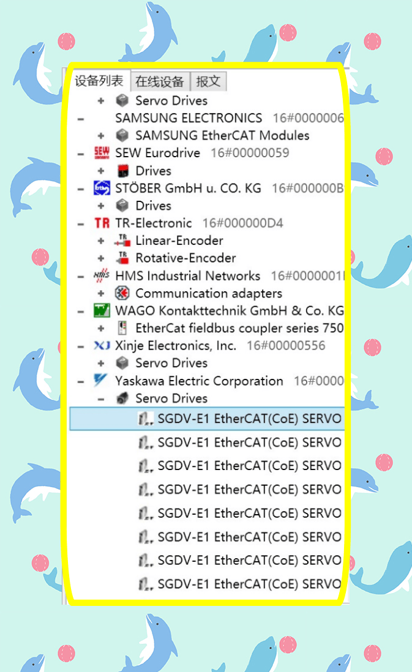
Task: Select the Rotative-Encoder label
Action: click(x=185, y=258)
